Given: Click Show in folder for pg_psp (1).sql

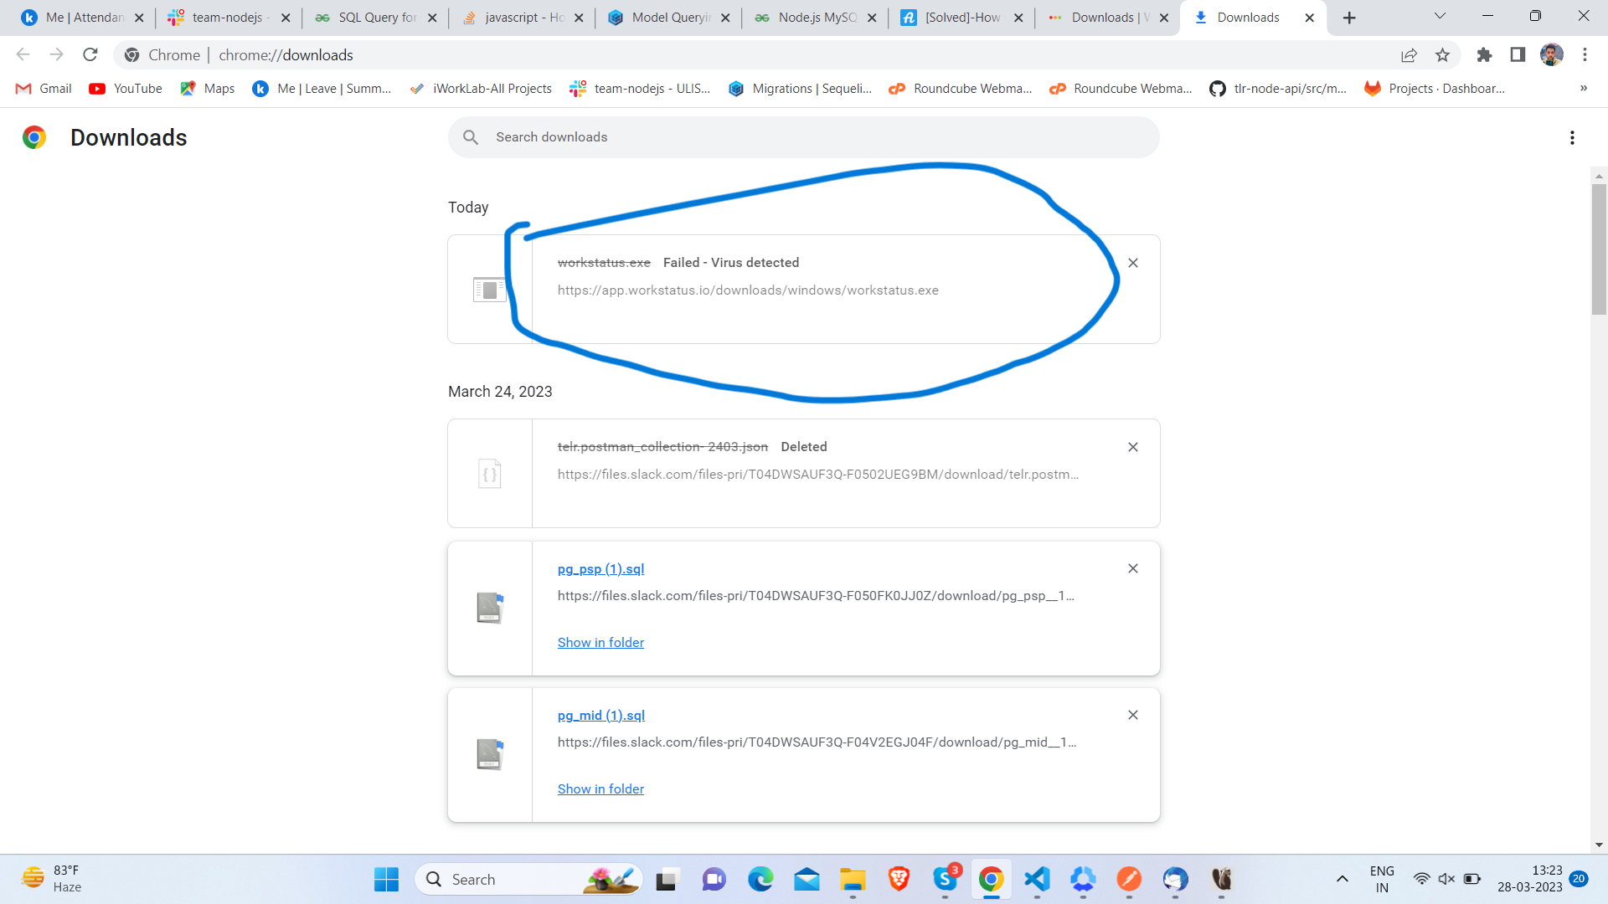Looking at the screenshot, I should [x=600, y=643].
